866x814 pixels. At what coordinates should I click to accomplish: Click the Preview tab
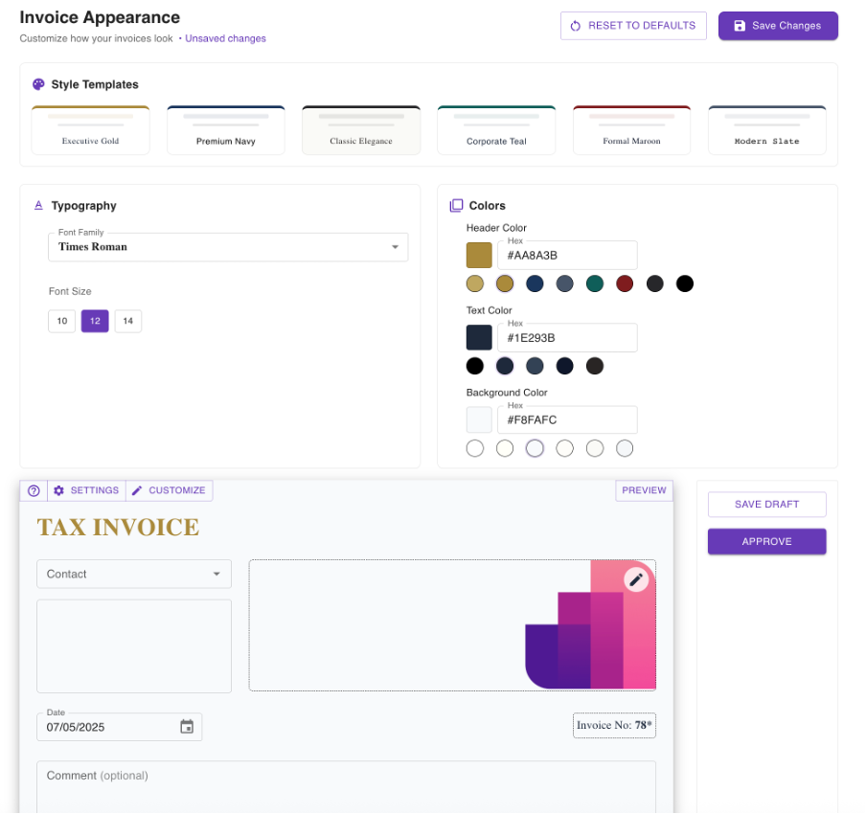tap(644, 490)
